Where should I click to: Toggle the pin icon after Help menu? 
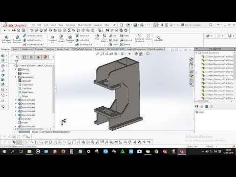pyautogui.click(x=114, y=25)
